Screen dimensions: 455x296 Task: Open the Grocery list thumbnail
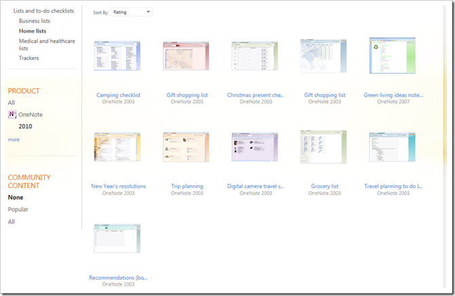click(323, 147)
